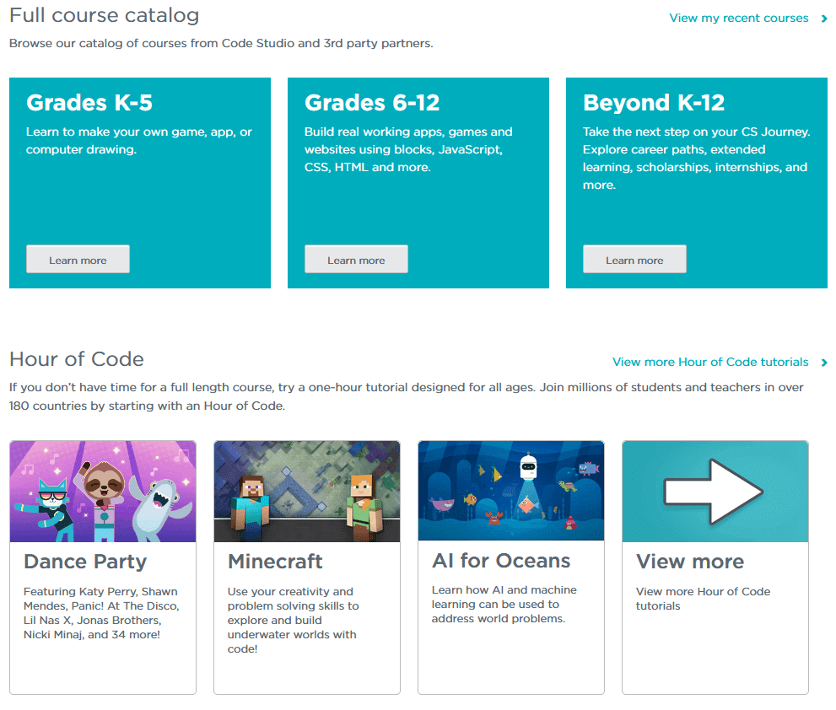Click the Minecraft thumbnail image
This screenshot has width=836, height=710.
(x=307, y=491)
